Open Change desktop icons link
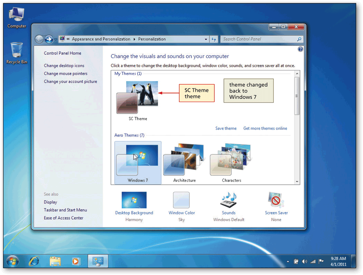 64,66
